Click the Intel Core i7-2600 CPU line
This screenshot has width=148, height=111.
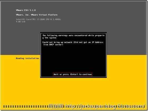click(38, 19)
